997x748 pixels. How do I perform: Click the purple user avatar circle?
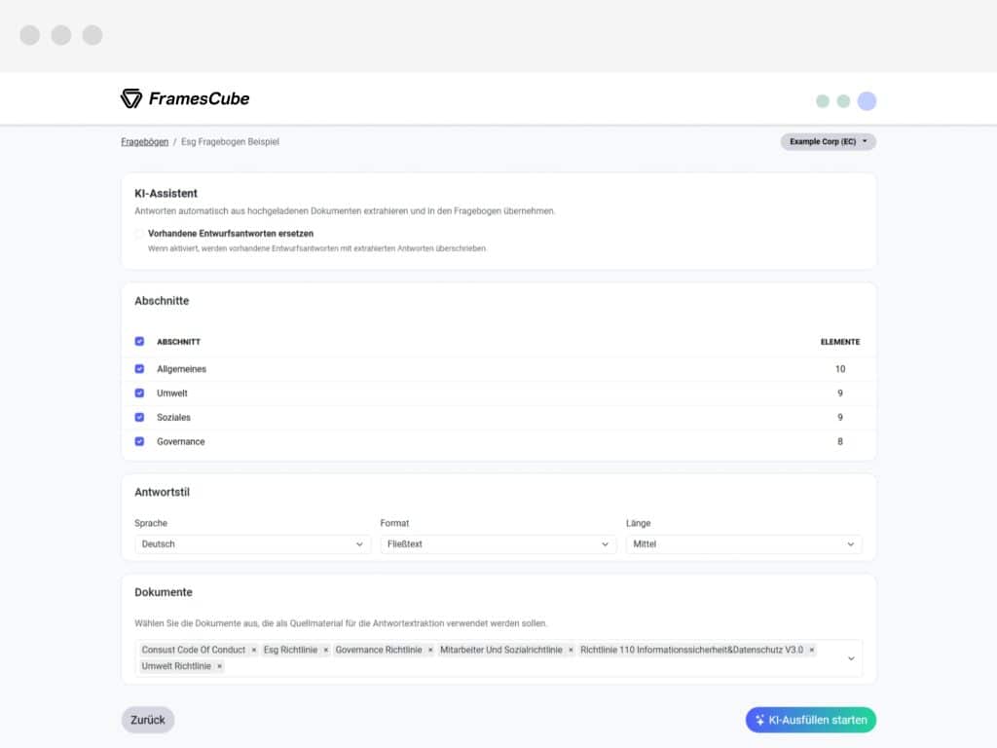click(867, 101)
